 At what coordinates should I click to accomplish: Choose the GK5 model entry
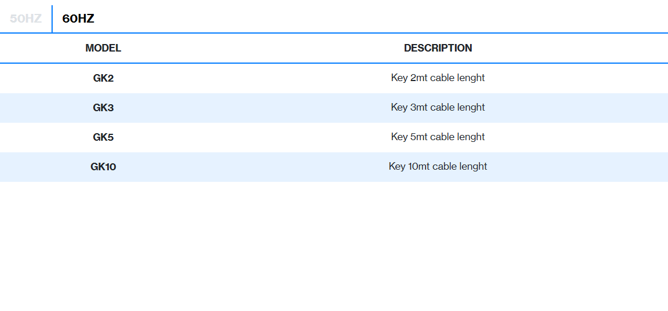click(103, 137)
